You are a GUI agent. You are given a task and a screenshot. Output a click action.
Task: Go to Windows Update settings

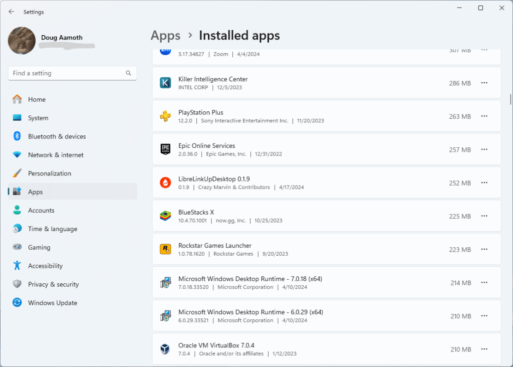(x=52, y=303)
